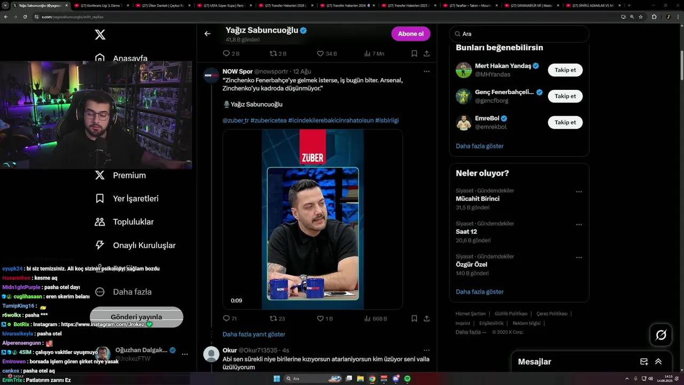Open File Explorer from the taskbar
The height and width of the screenshot is (385, 684).
[361, 379]
